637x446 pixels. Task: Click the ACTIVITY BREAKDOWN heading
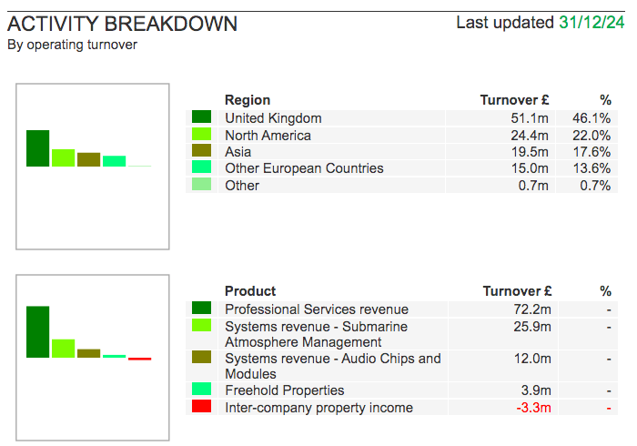point(122,24)
